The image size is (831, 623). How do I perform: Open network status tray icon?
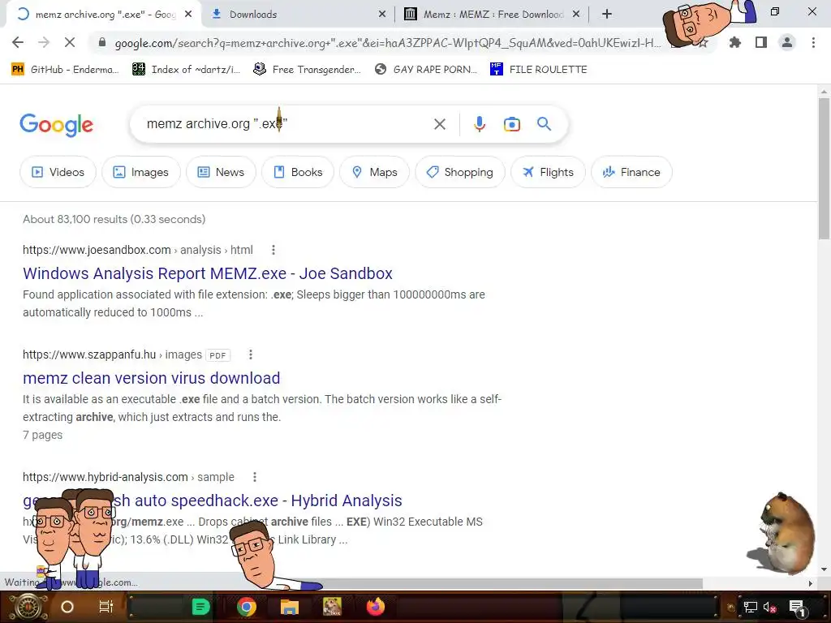pos(750,607)
